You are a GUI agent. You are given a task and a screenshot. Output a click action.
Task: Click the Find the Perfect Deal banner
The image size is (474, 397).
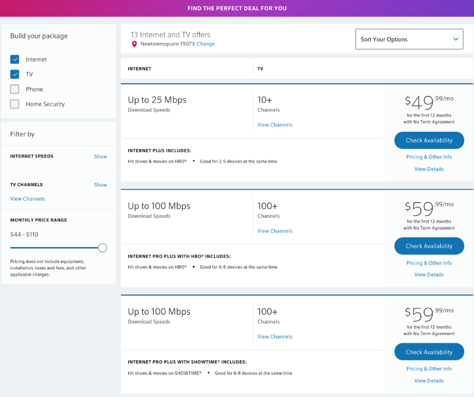point(237,9)
